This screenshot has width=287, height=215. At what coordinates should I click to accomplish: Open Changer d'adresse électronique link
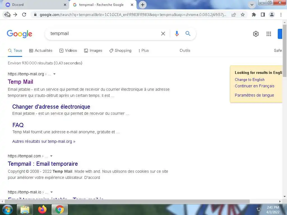coord(51,107)
